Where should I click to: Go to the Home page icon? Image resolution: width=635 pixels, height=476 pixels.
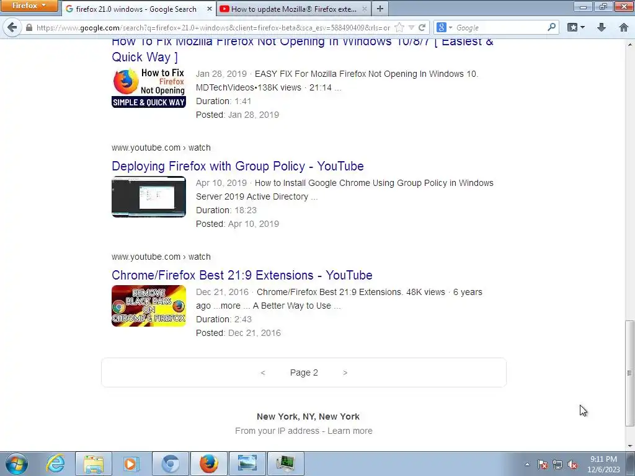click(624, 27)
